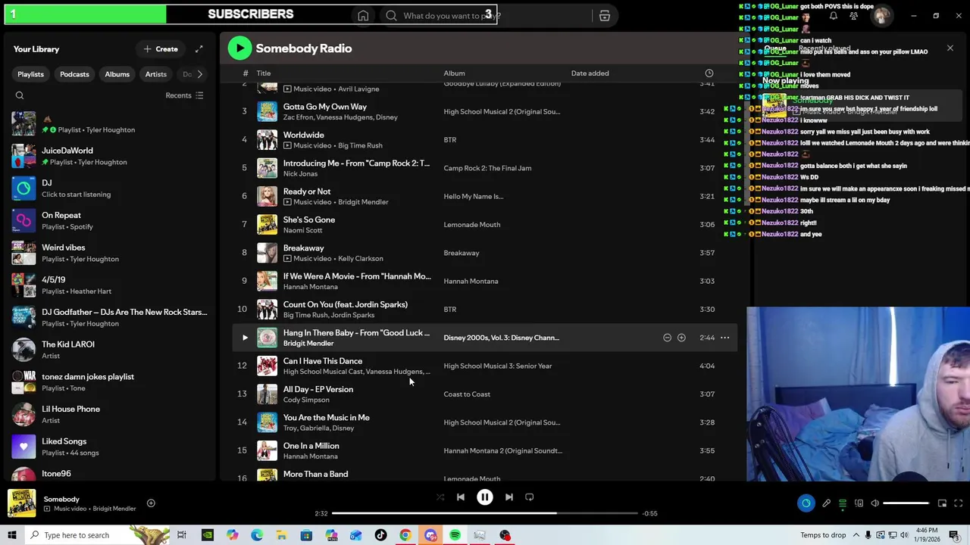The height and width of the screenshot is (545, 970).
Task: Mute the volume speaker icon
Action: 875,503
